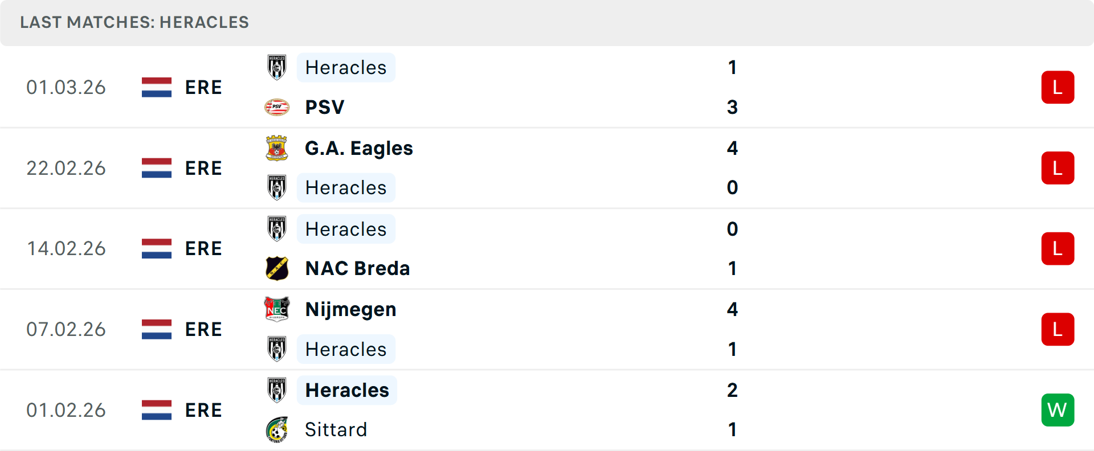Click Heracles crest in the 01.03.26 match
Viewport: 1094px width, 451px height.
click(277, 67)
